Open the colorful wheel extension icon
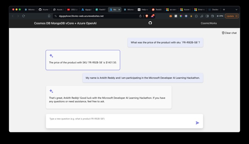 coord(181,16)
